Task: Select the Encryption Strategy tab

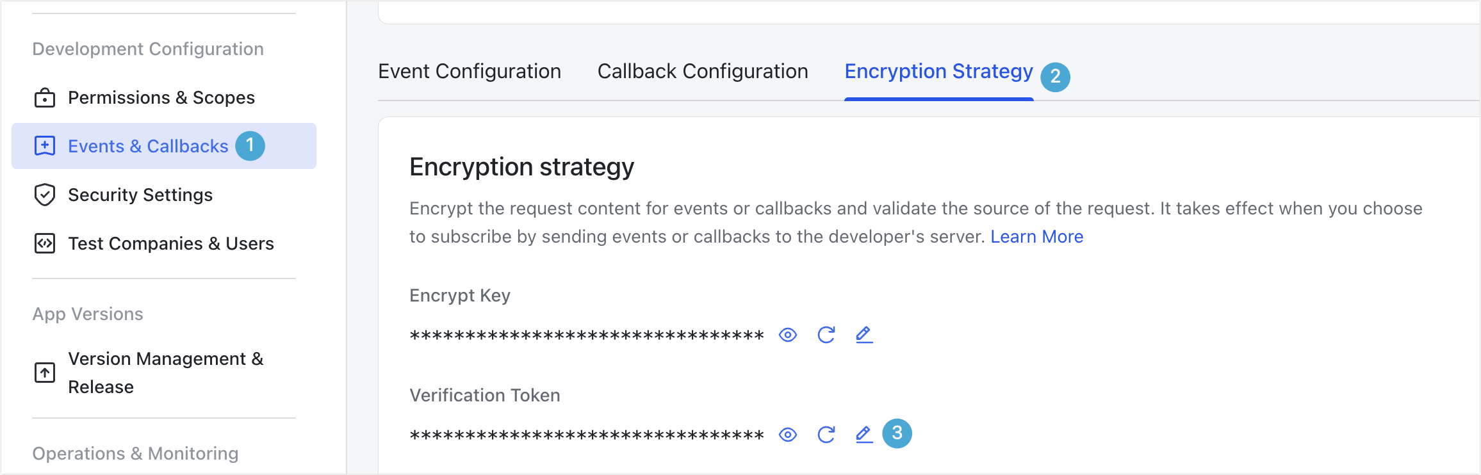Action: [938, 71]
